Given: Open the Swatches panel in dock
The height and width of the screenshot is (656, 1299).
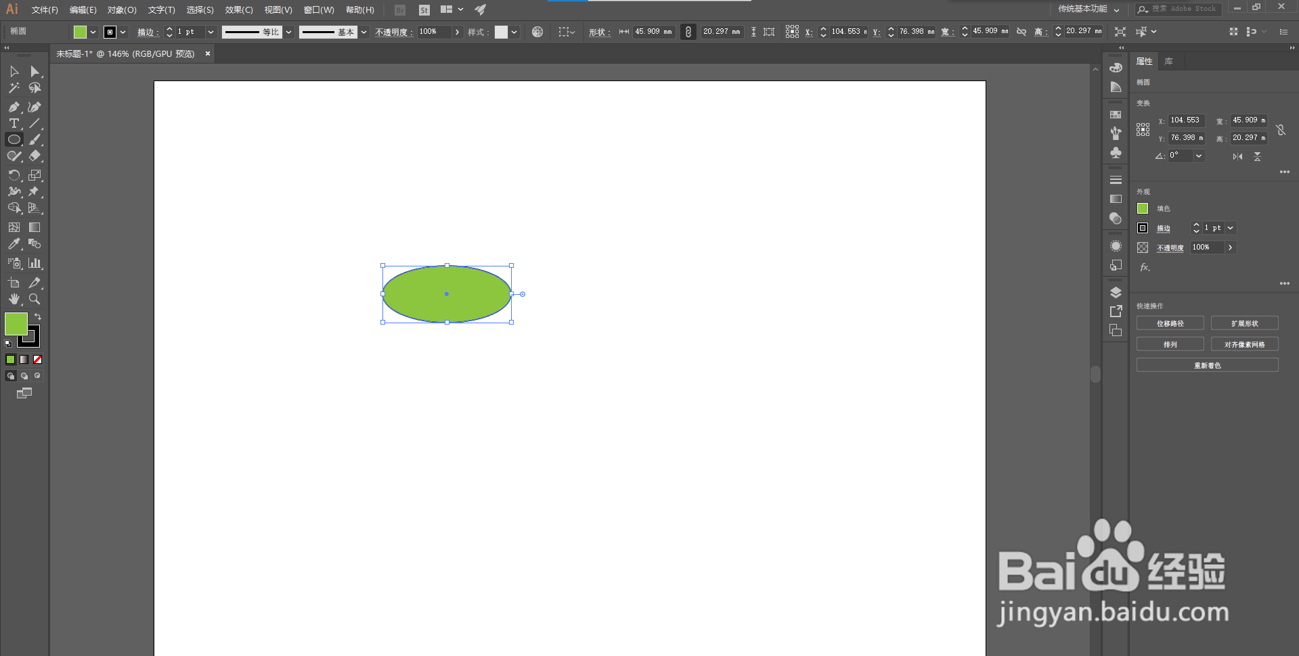Looking at the screenshot, I should click(1116, 114).
